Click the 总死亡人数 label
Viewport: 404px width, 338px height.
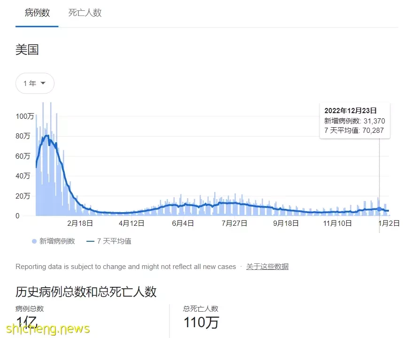[201, 308]
